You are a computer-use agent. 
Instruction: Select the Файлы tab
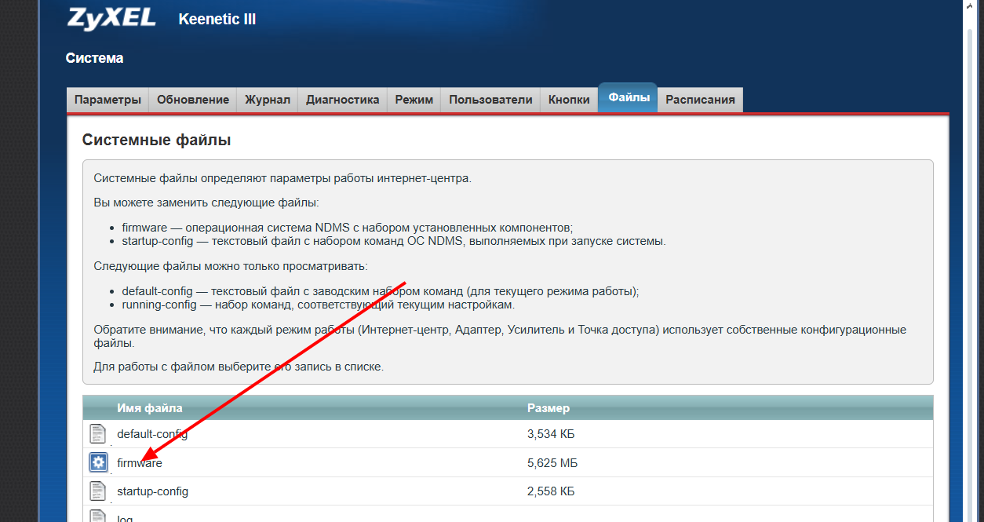point(629,97)
